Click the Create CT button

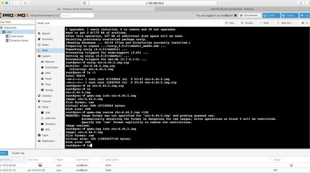click(290, 15)
